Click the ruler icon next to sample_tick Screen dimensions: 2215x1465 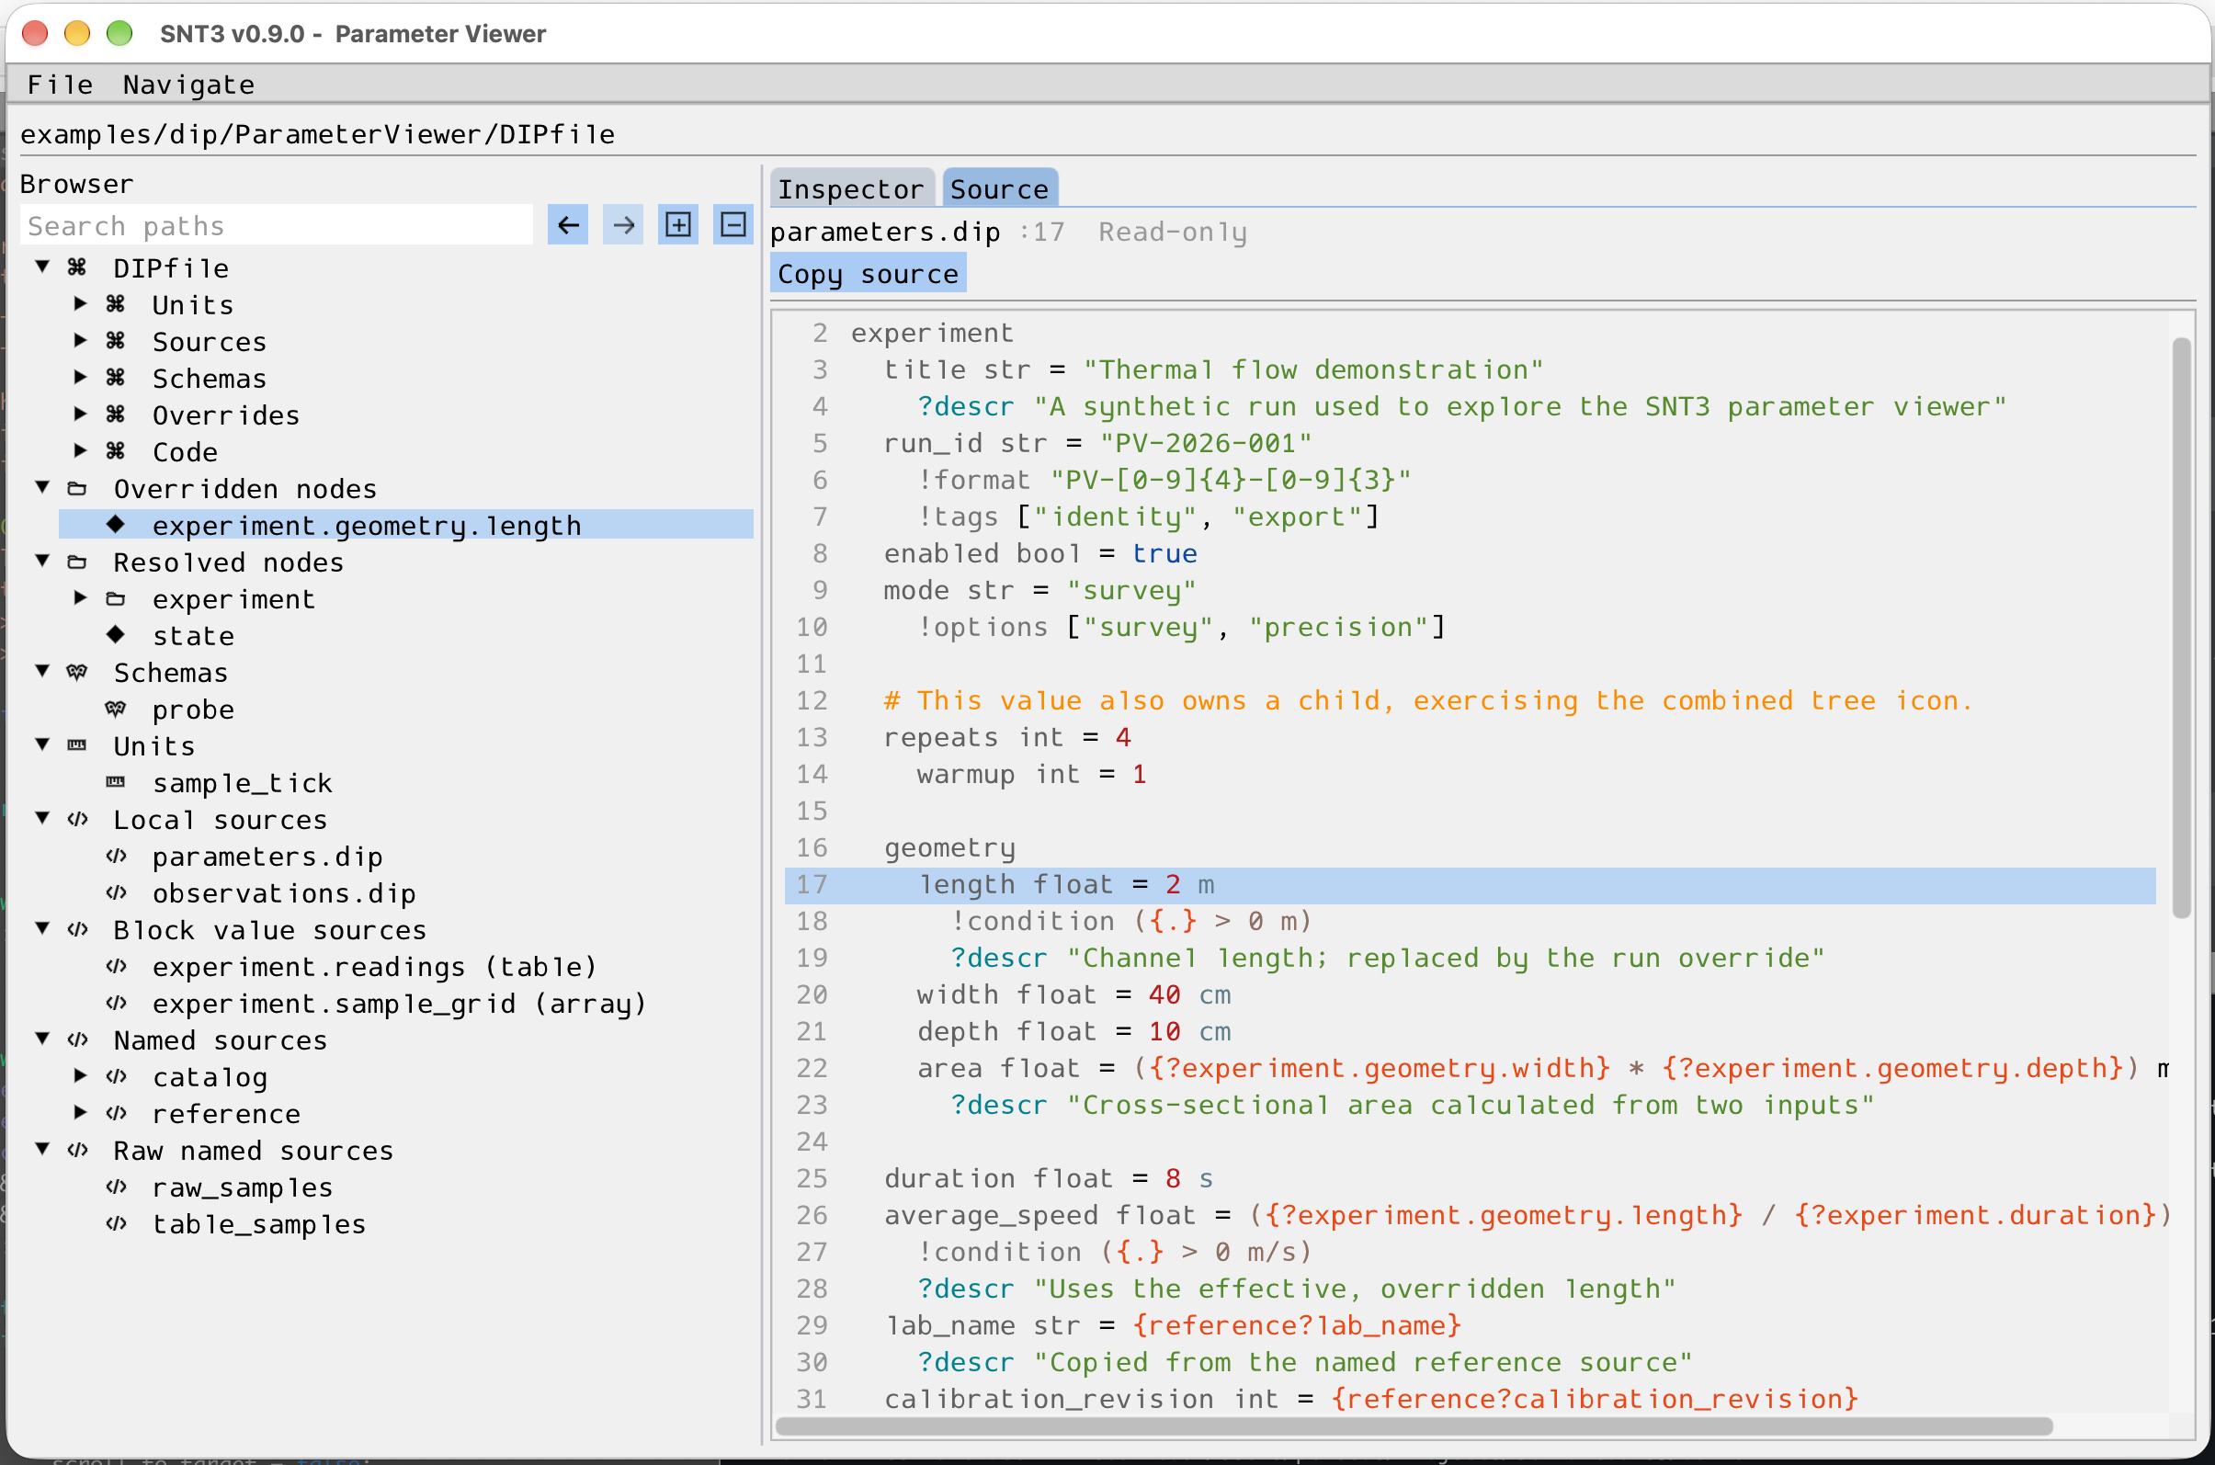coord(116,782)
